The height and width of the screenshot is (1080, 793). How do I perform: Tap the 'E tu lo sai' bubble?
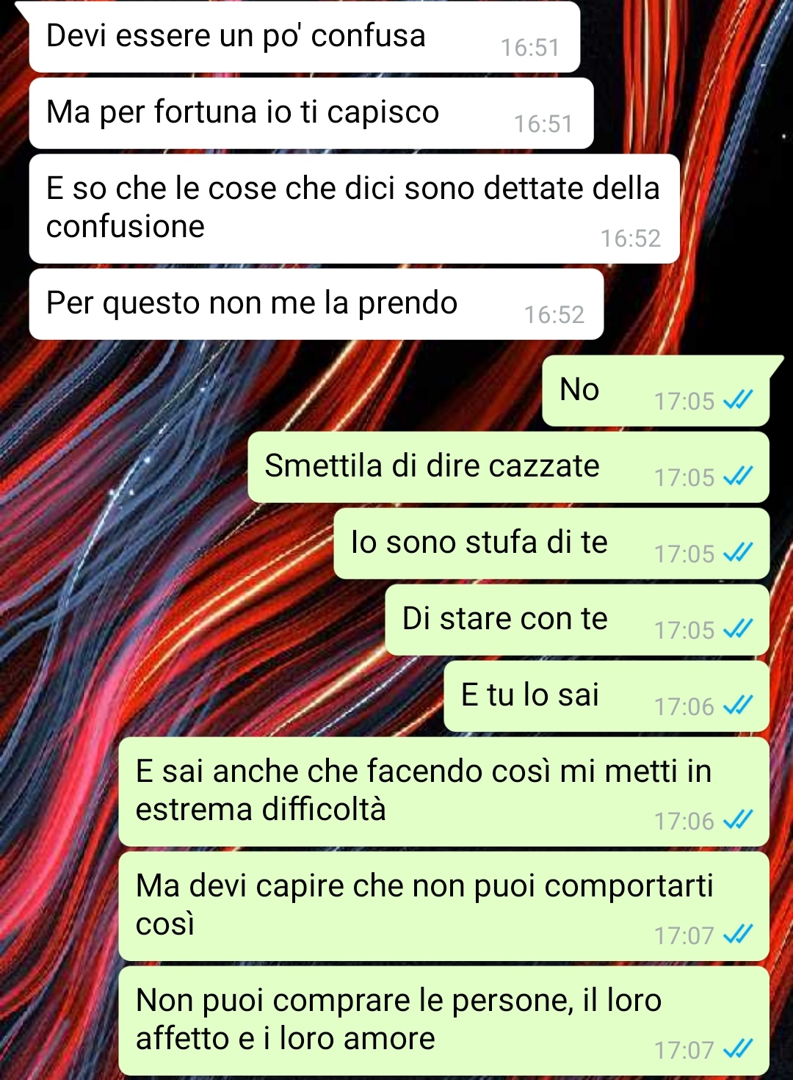point(606,696)
